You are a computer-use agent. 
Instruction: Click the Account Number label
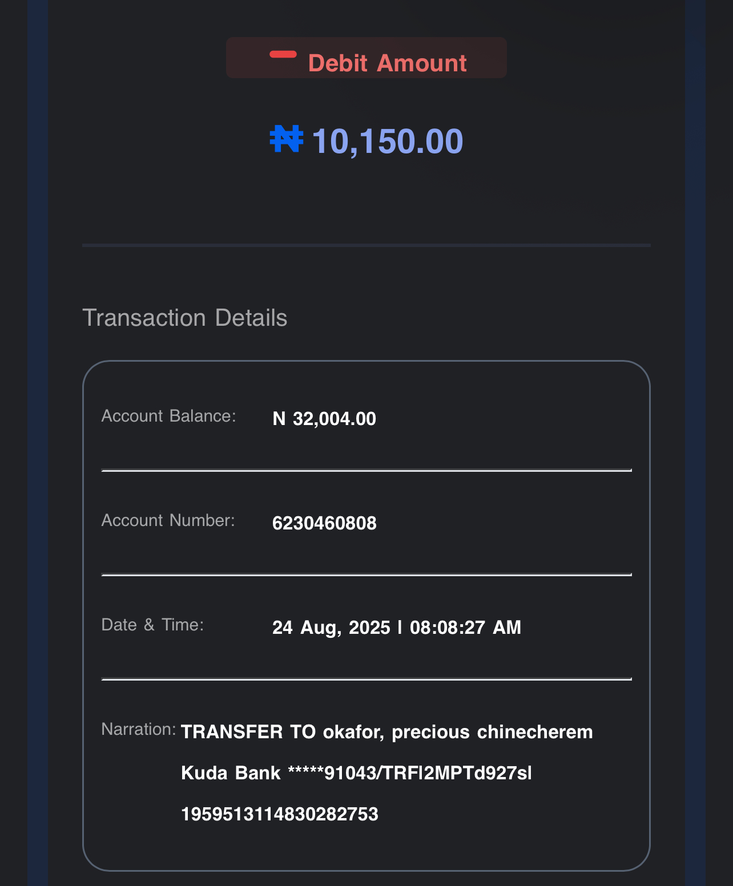[x=168, y=520]
